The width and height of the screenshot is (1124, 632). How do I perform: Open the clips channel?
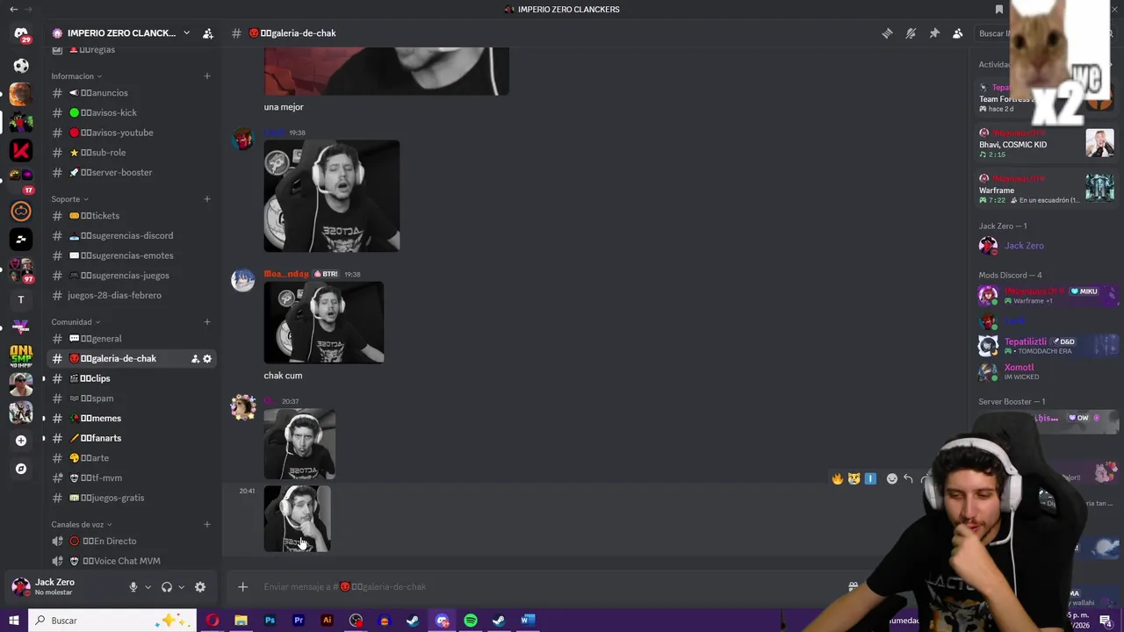click(x=132, y=378)
